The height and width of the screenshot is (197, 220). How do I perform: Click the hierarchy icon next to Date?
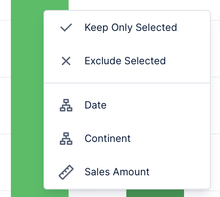66,105
